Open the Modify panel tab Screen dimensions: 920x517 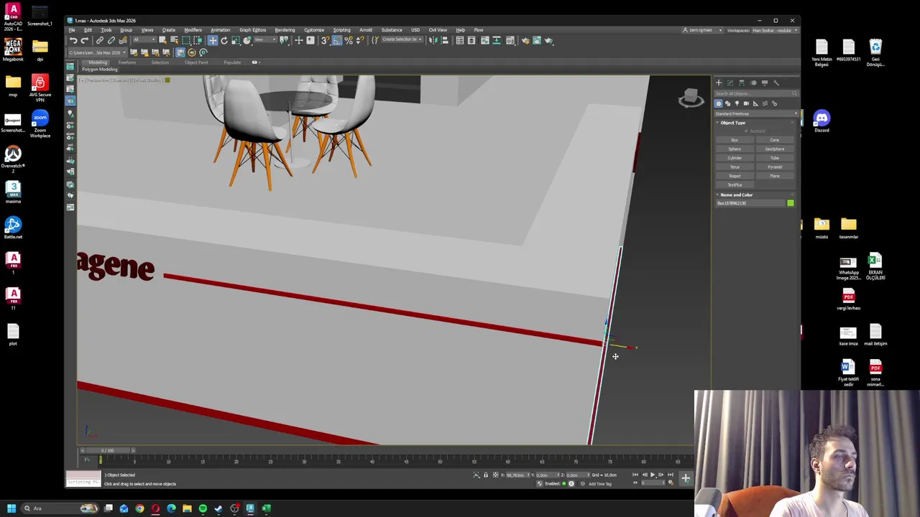[x=730, y=83]
